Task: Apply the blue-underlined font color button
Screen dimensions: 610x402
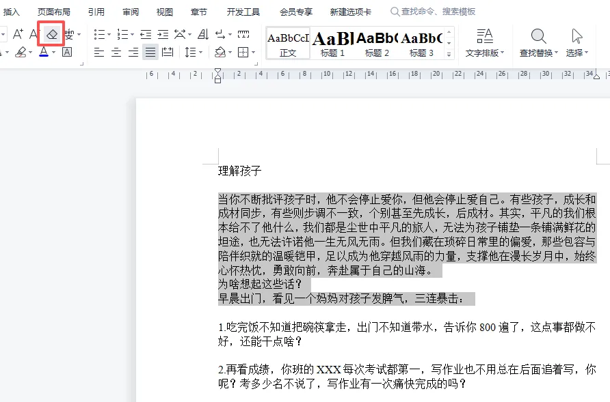Action: [x=44, y=52]
